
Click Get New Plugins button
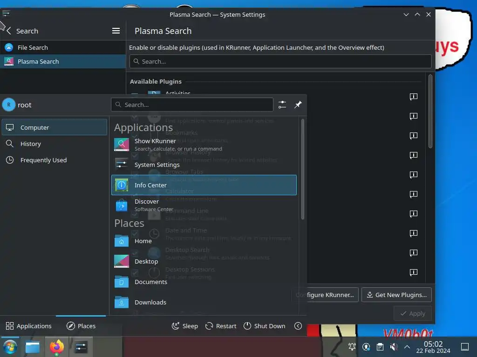396,295
